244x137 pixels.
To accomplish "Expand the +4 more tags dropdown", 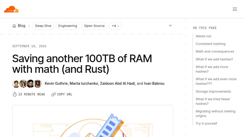I will point(115,26).
